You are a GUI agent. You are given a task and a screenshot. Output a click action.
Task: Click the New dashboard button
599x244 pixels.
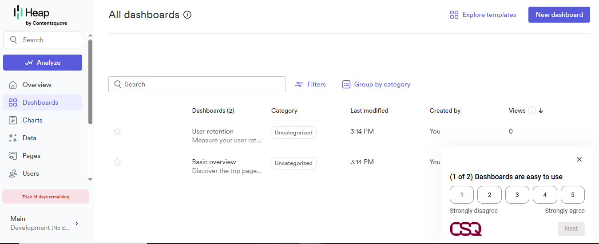(x=559, y=15)
